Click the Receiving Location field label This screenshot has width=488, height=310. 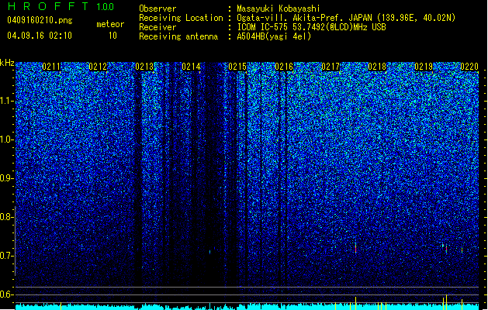coord(181,18)
